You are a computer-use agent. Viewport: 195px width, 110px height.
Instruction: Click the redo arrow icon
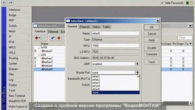(11, 3)
